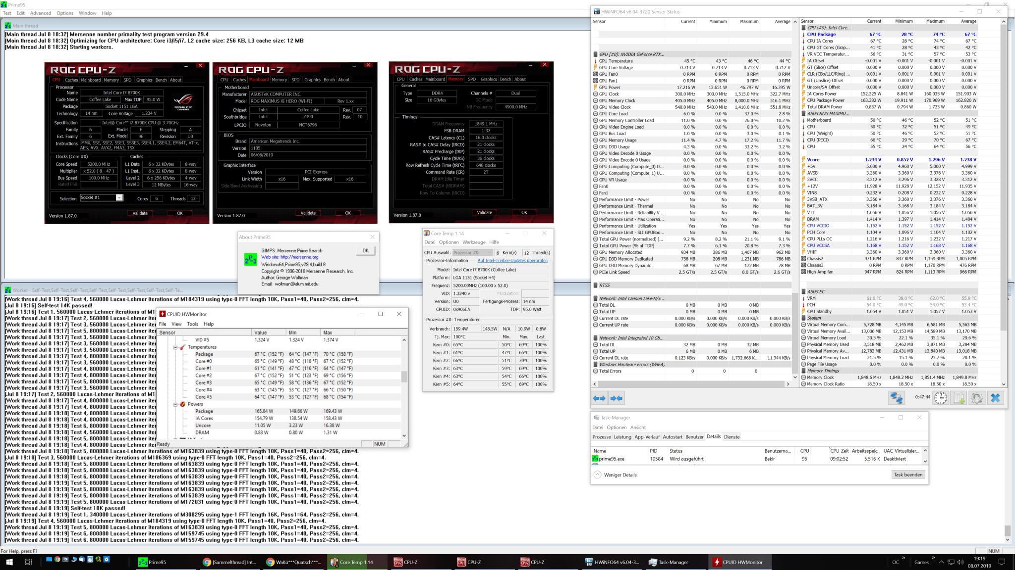The height and width of the screenshot is (570, 1015).
Task: Click the Vcore sensor row icon in HWiNFO
Action: 803,160
